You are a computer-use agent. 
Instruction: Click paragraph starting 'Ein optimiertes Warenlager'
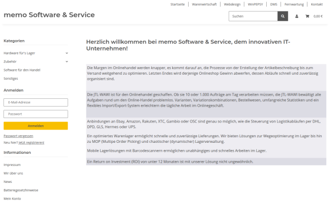(205, 139)
